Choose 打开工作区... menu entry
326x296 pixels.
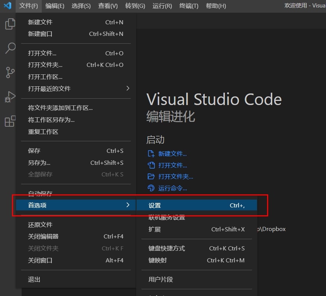point(76,77)
